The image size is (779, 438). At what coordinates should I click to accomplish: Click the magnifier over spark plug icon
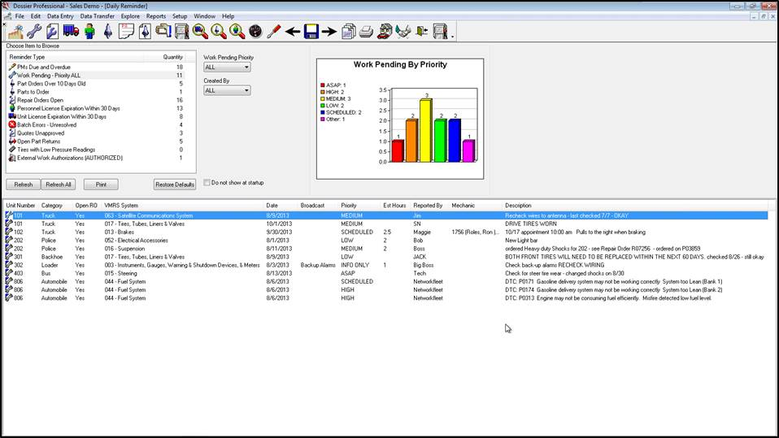point(219,31)
